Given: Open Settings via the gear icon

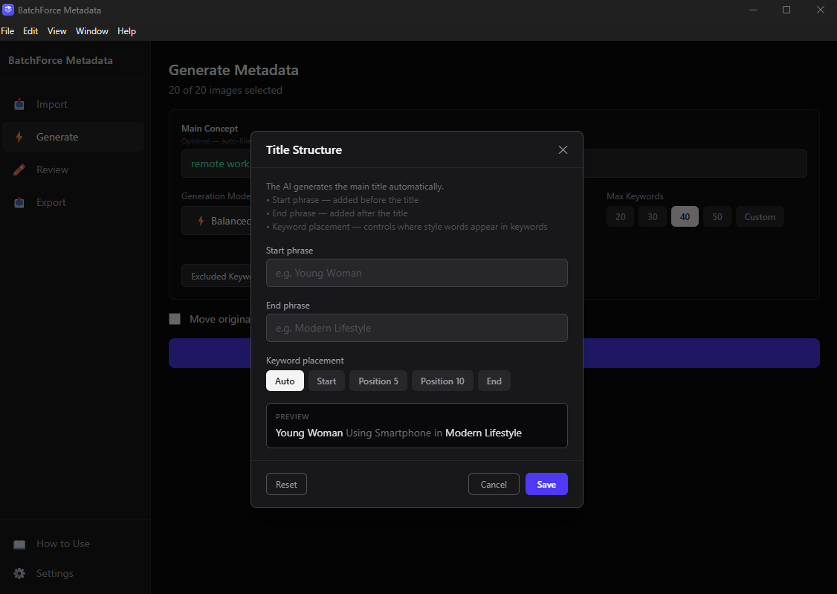Looking at the screenshot, I should point(19,573).
